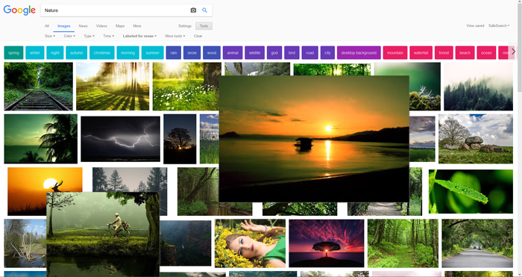Select the forest chip
522x277 pixels.
444,53
